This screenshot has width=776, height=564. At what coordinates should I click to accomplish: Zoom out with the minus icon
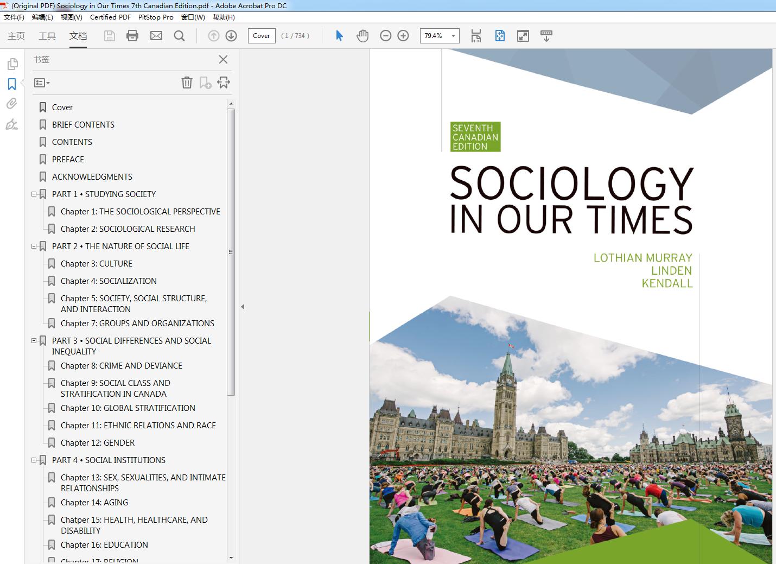click(x=386, y=36)
